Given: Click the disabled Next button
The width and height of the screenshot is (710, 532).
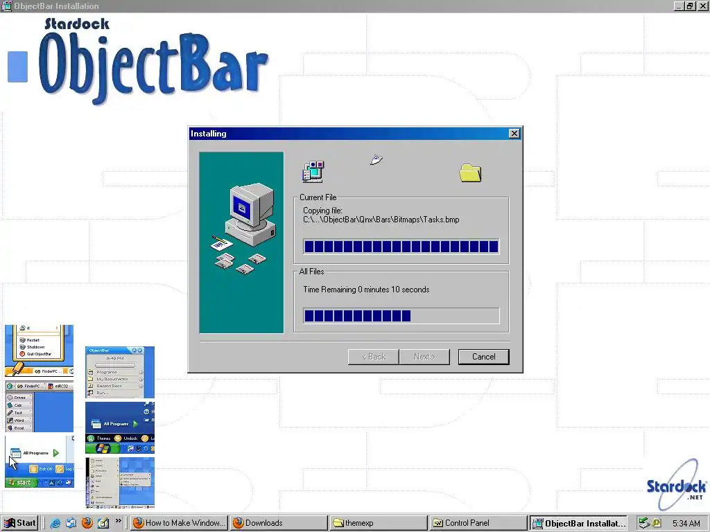Looking at the screenshot, I should (x=424, y=357).
